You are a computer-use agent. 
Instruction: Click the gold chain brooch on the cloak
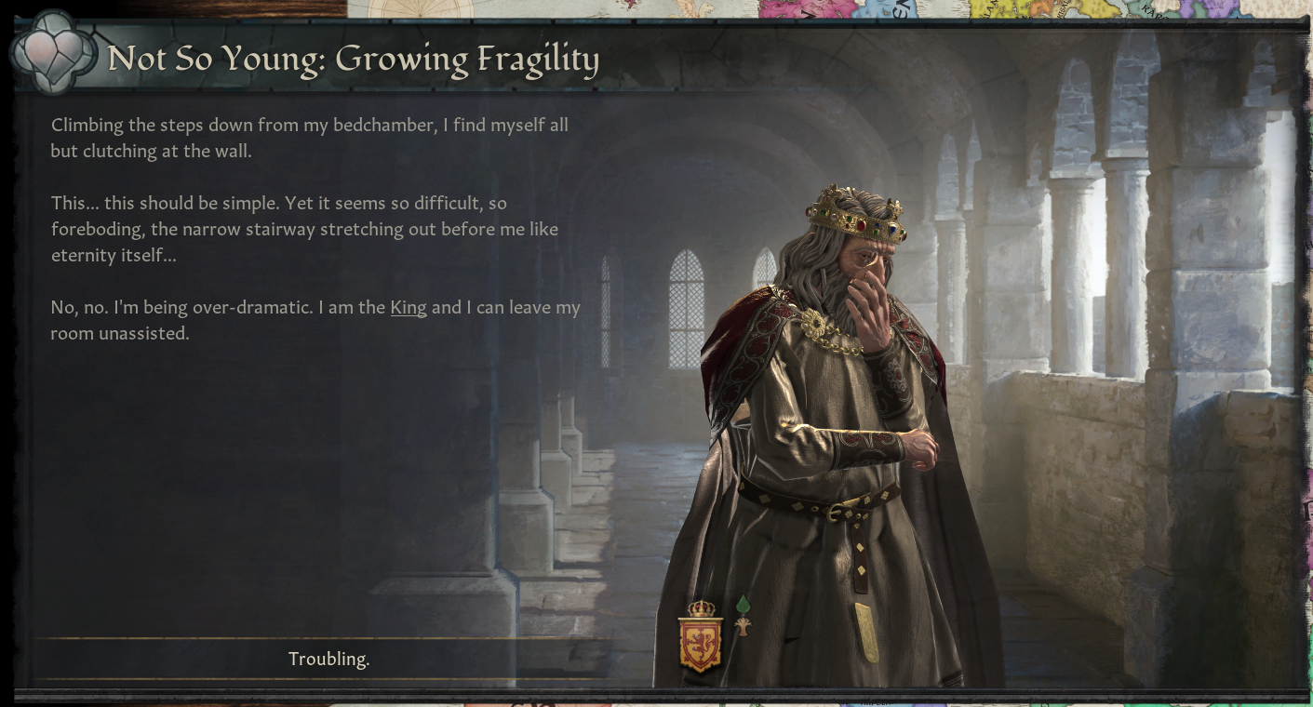pyautogui.click(x=816, y=324)
